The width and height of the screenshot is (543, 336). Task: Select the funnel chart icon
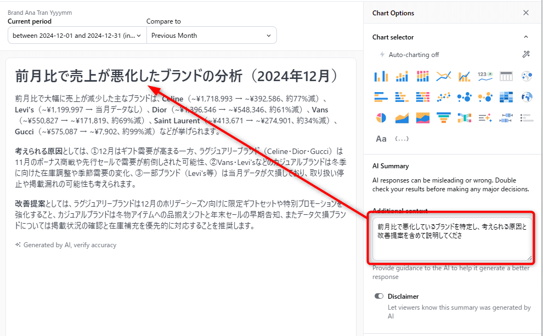tap(443, 118)
